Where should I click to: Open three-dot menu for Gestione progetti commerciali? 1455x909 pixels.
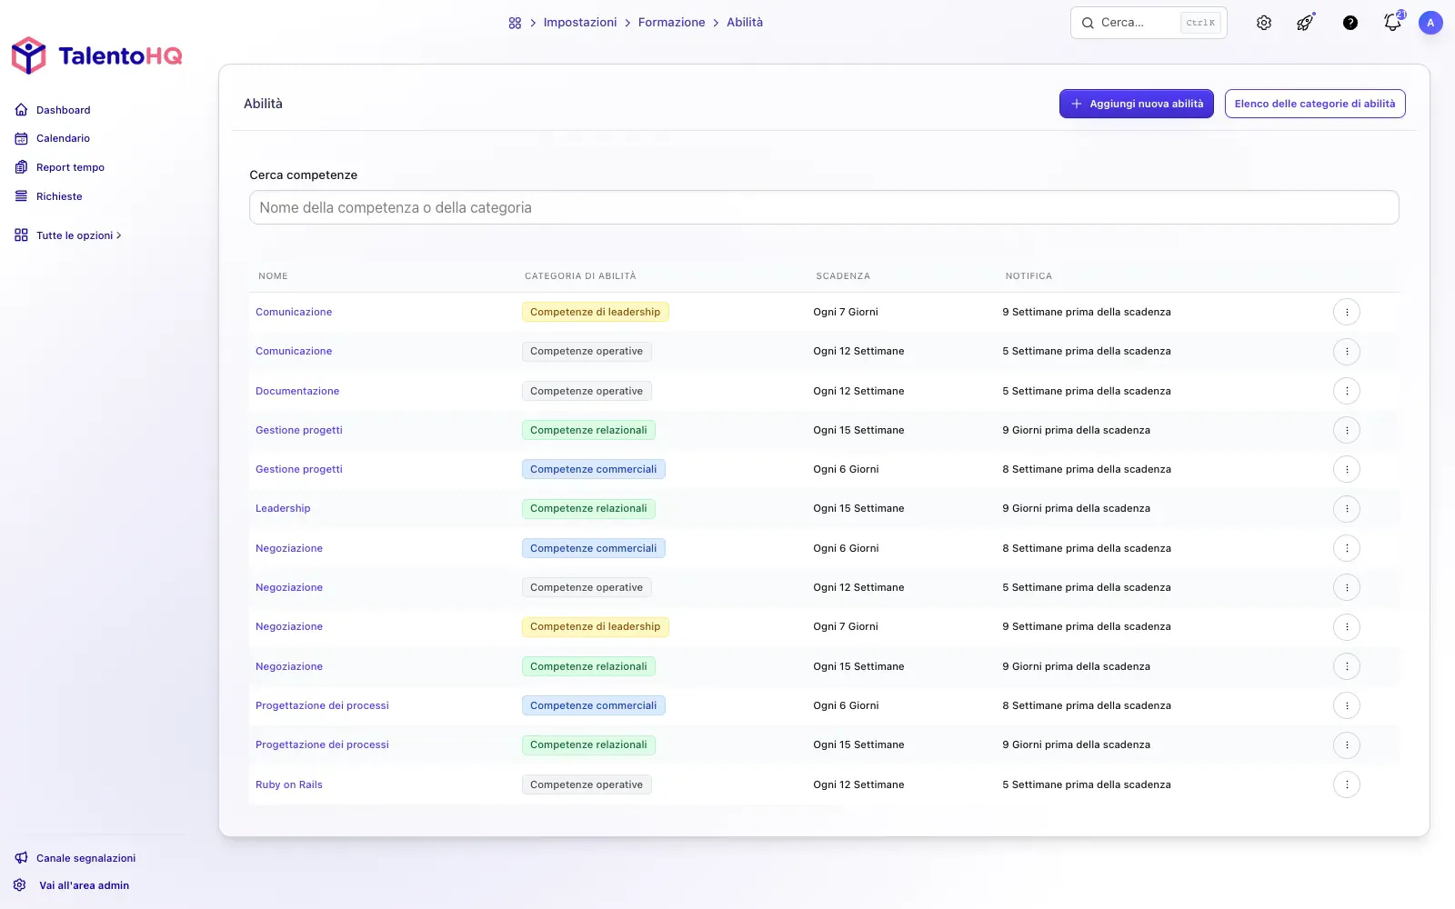(1347, 469)
